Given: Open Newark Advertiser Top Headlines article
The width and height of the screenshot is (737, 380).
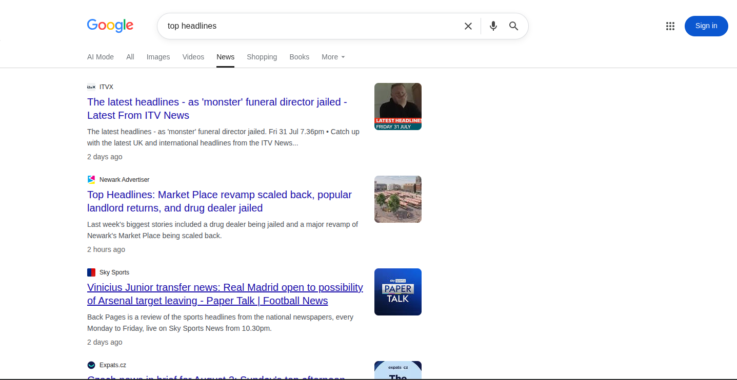Looking at the screenshot, I should [220, 201].
